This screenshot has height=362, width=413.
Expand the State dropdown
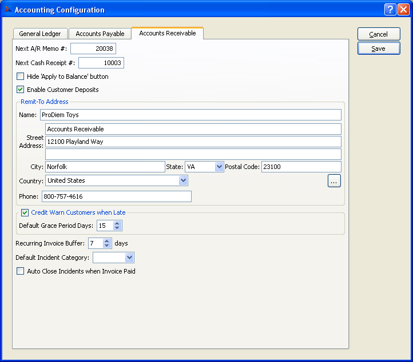(x=219, y=167)
